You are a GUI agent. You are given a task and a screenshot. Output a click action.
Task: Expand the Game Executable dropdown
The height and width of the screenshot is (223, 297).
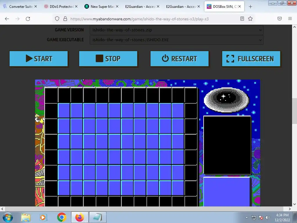(x=177, y=40)
